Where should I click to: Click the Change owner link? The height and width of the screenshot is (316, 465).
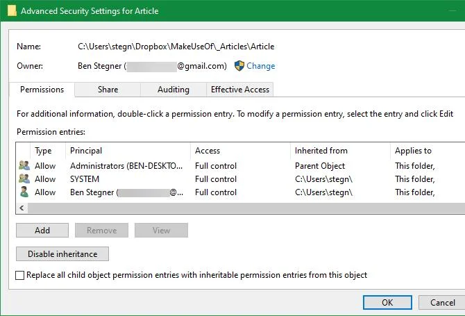261,66
